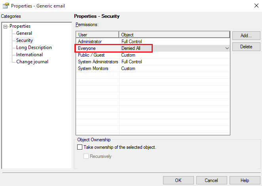Select the Public / Guest row

[91, 55]
